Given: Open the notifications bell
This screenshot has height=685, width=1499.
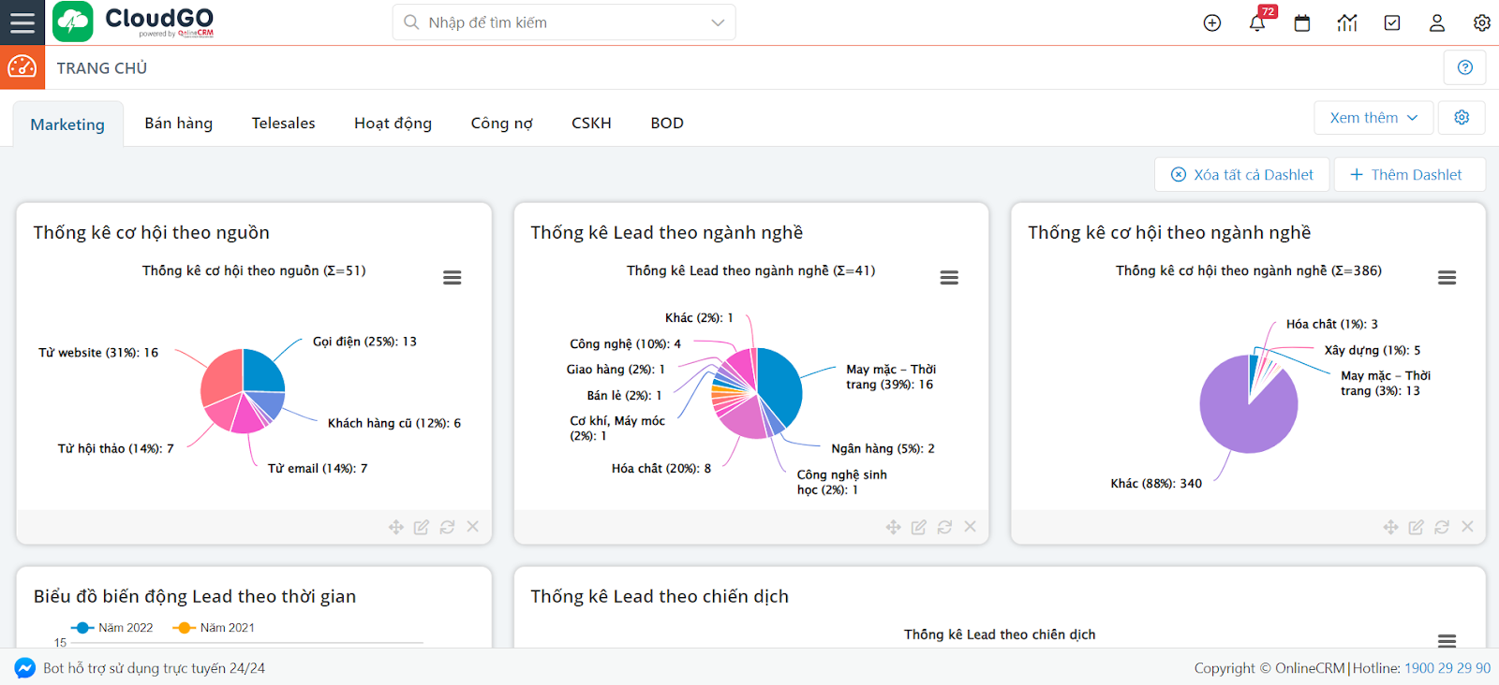Looking at the screenshot, I should point(1257,23).
